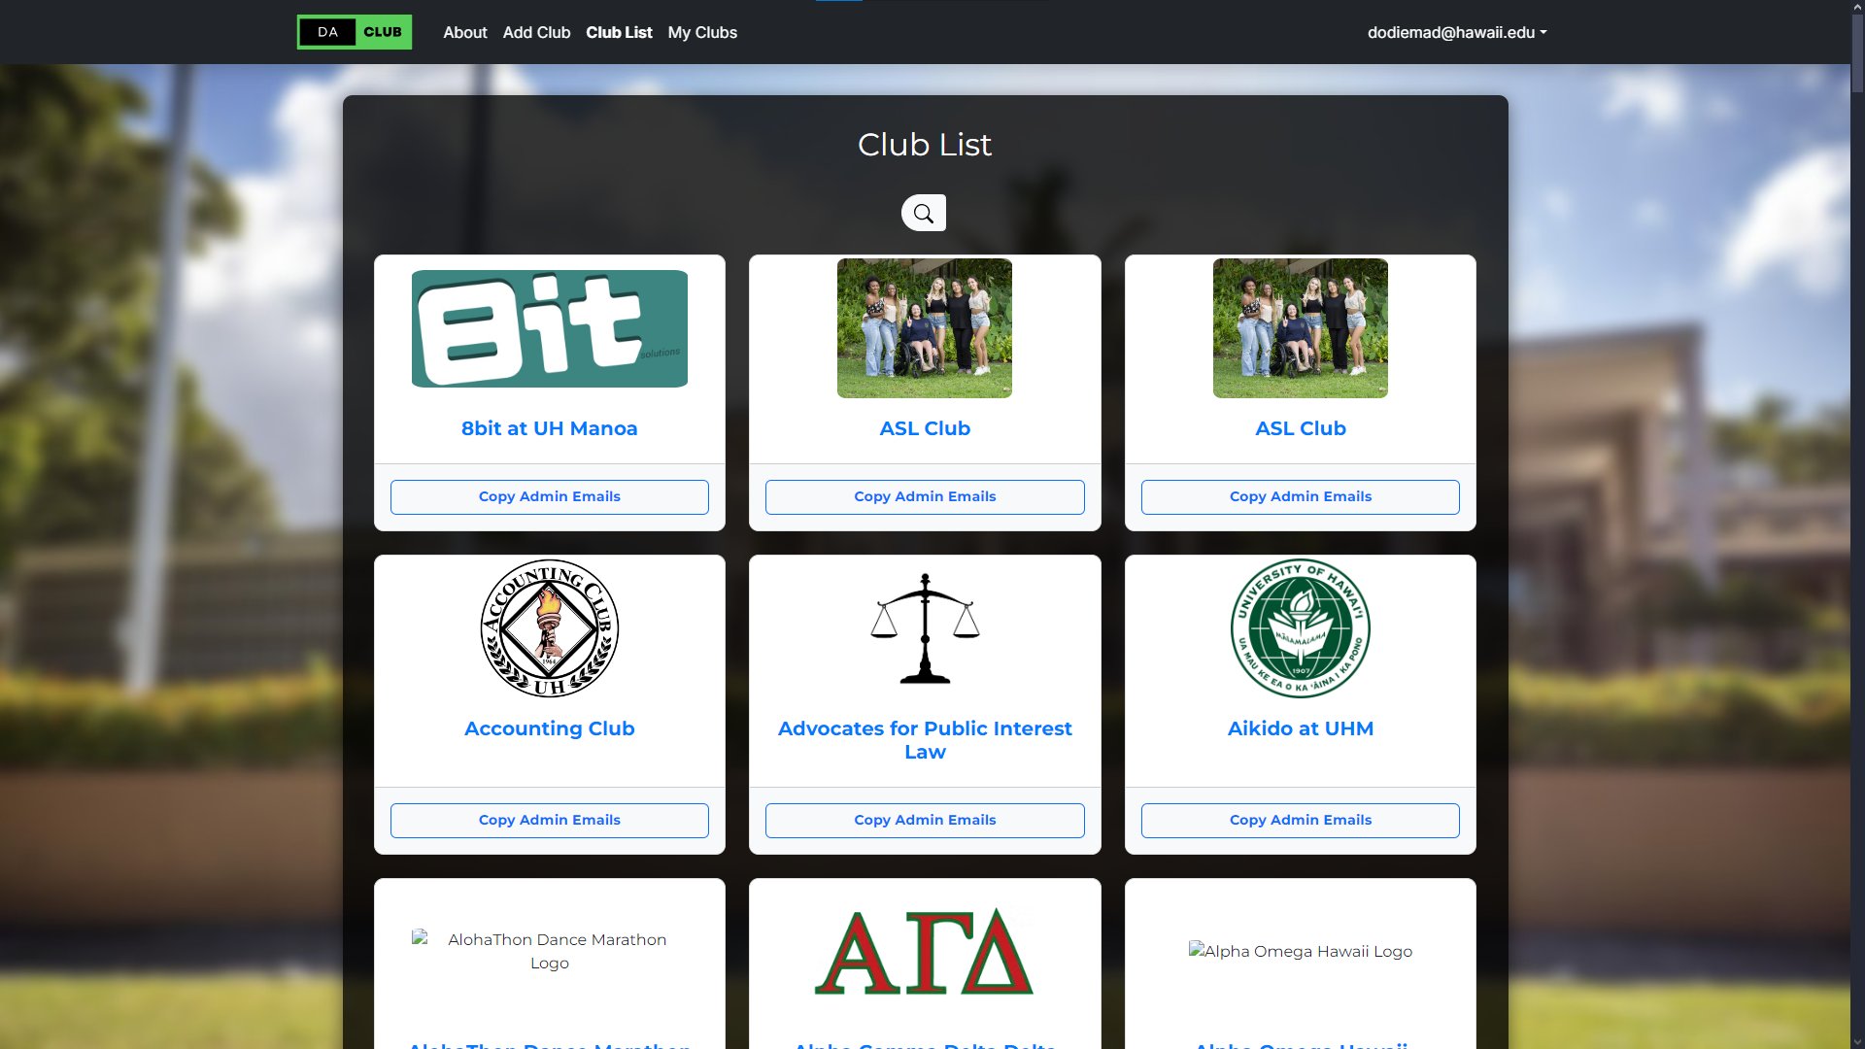Open the dodiemad@hawaii.edu account dropdown
The image size is (1865, 1049).
pyautogui.click(x=1456, y=32)
